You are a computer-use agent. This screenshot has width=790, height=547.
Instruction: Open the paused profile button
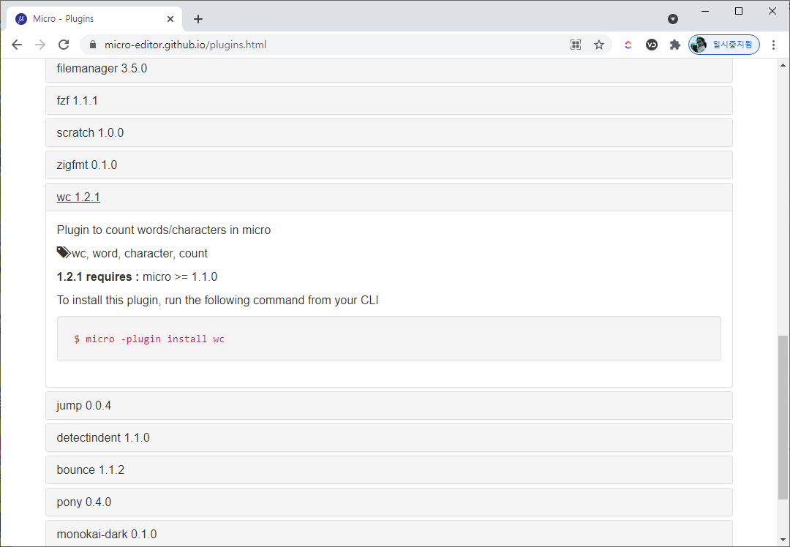[724, 45]
